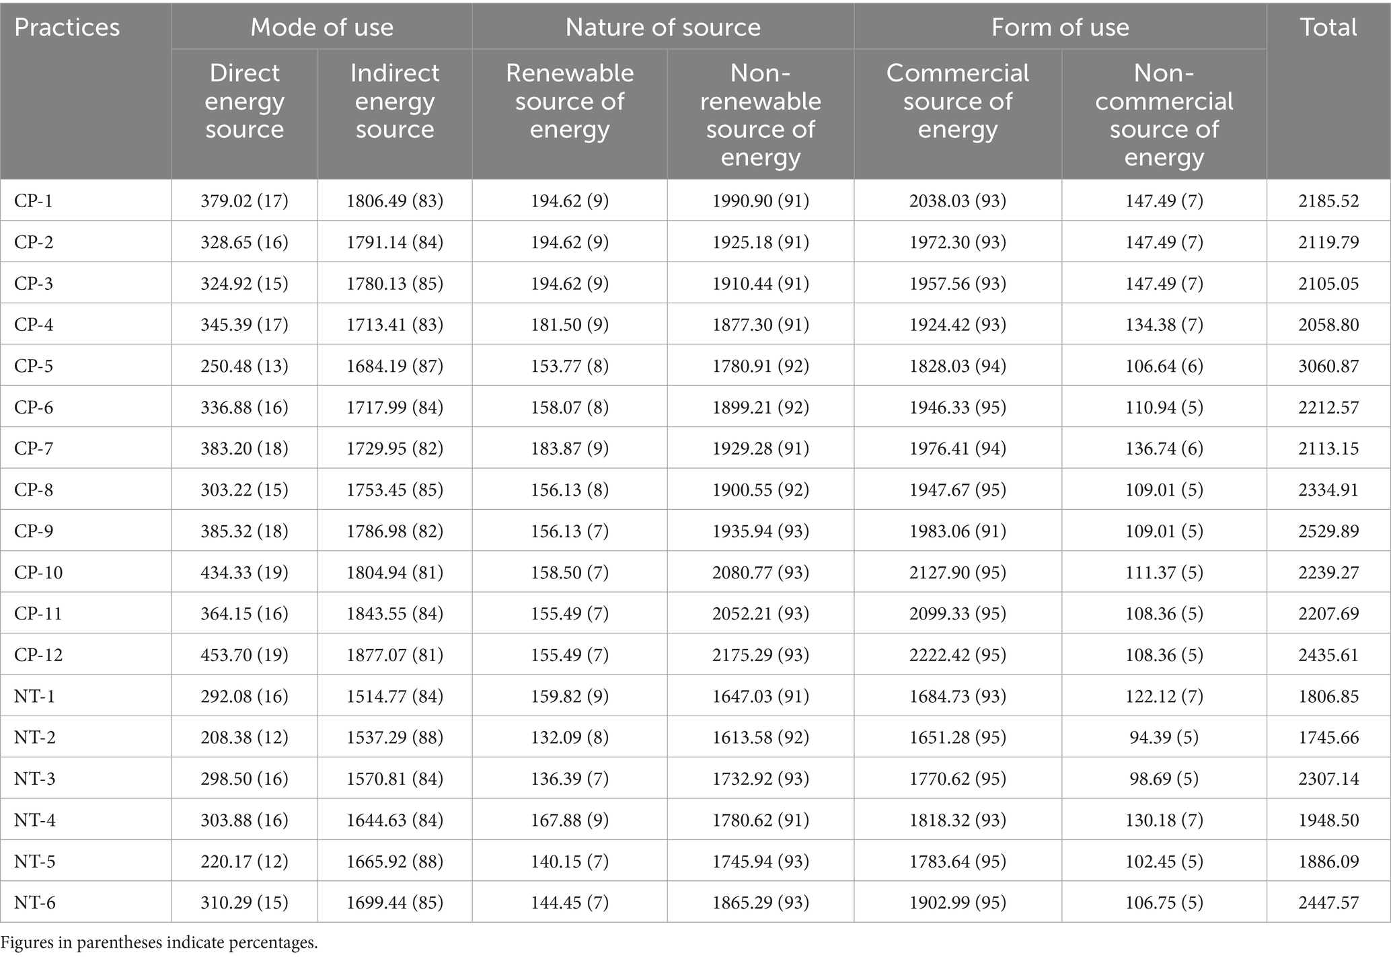
Task: Click the Practices column header
Action: coord(67,28)
